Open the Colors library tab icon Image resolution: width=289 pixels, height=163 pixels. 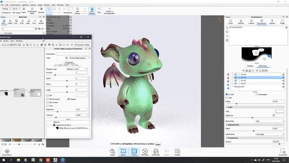10,22
